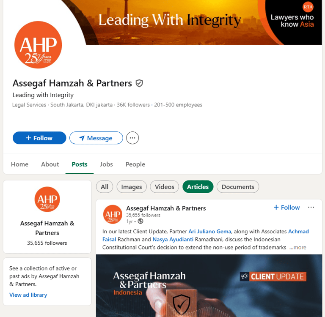This screenshot has height=317, width=325.
Task: Select the All posts filter chip
Action: 105,187
